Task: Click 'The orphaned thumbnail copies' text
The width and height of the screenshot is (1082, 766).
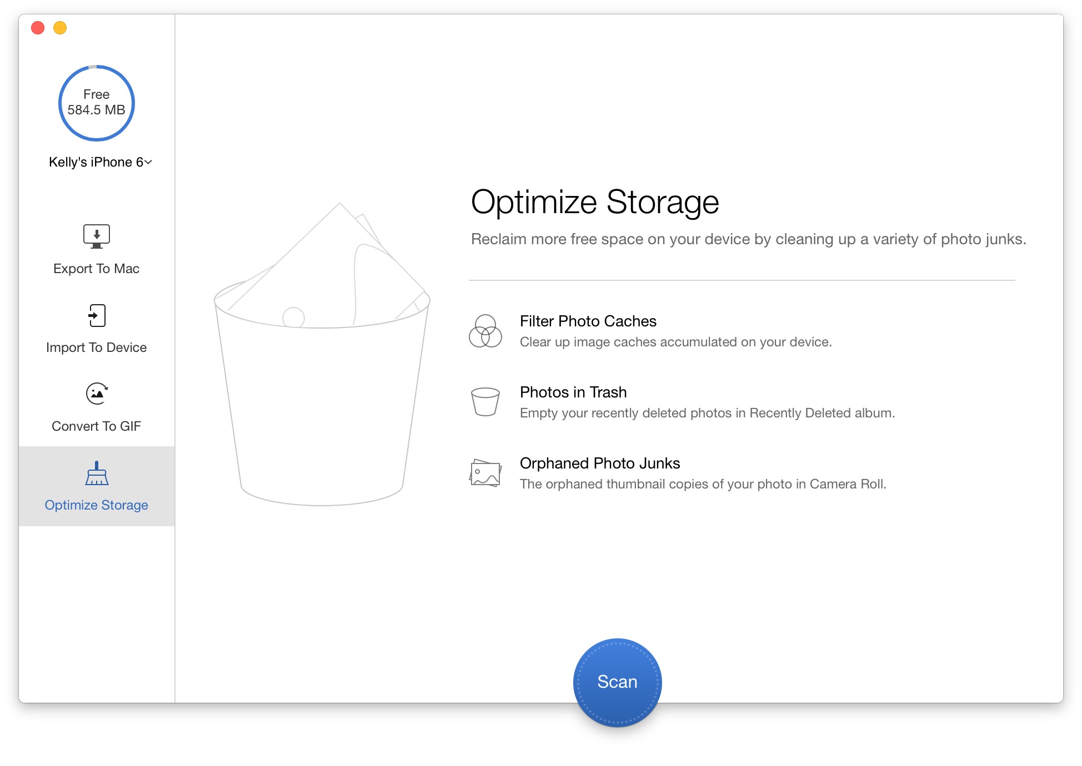Action: [x=703, y=484]
